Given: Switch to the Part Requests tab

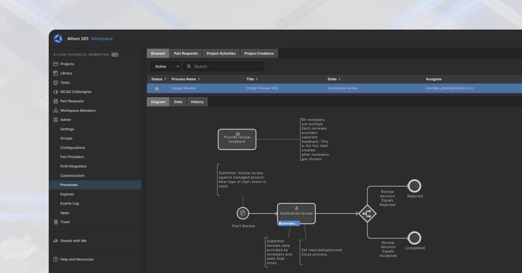Looking at the screenshot, I should [x=186, y=53].
